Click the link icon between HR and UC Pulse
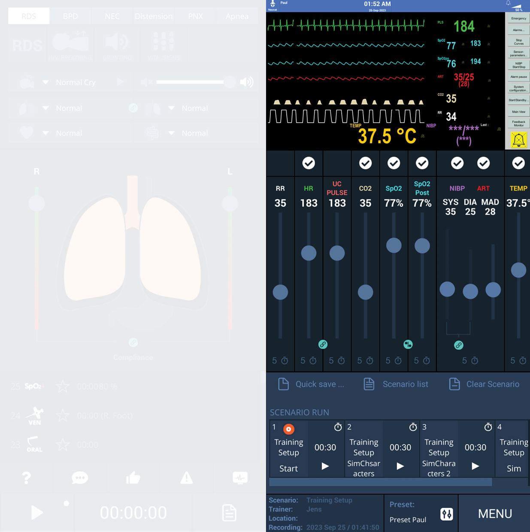Screen dimensions: 530x532 323,344
